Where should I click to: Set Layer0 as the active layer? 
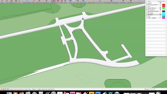147,3
